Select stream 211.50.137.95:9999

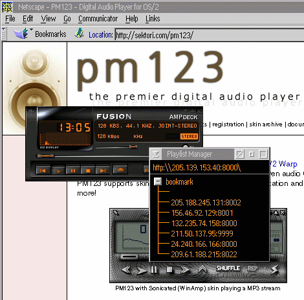(x=202, y=233)
